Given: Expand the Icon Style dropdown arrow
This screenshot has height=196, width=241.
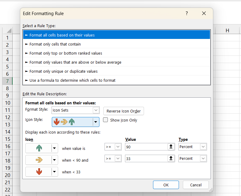Looking at the screenshot, I should 96,122.
